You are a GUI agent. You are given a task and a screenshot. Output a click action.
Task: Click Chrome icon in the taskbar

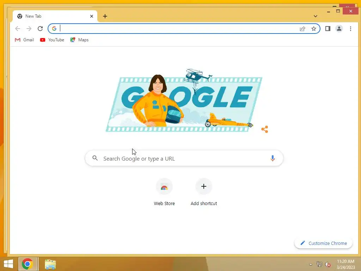pos(27,264)
